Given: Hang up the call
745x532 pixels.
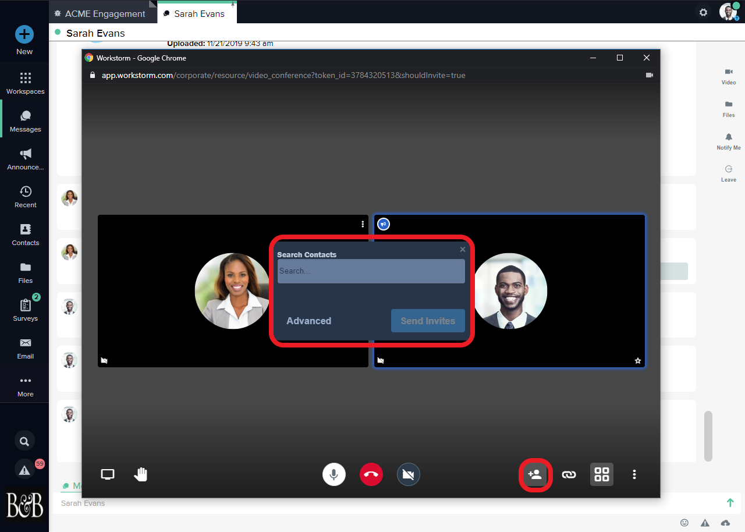Looking at the screenshot, I should coord(371,474).
